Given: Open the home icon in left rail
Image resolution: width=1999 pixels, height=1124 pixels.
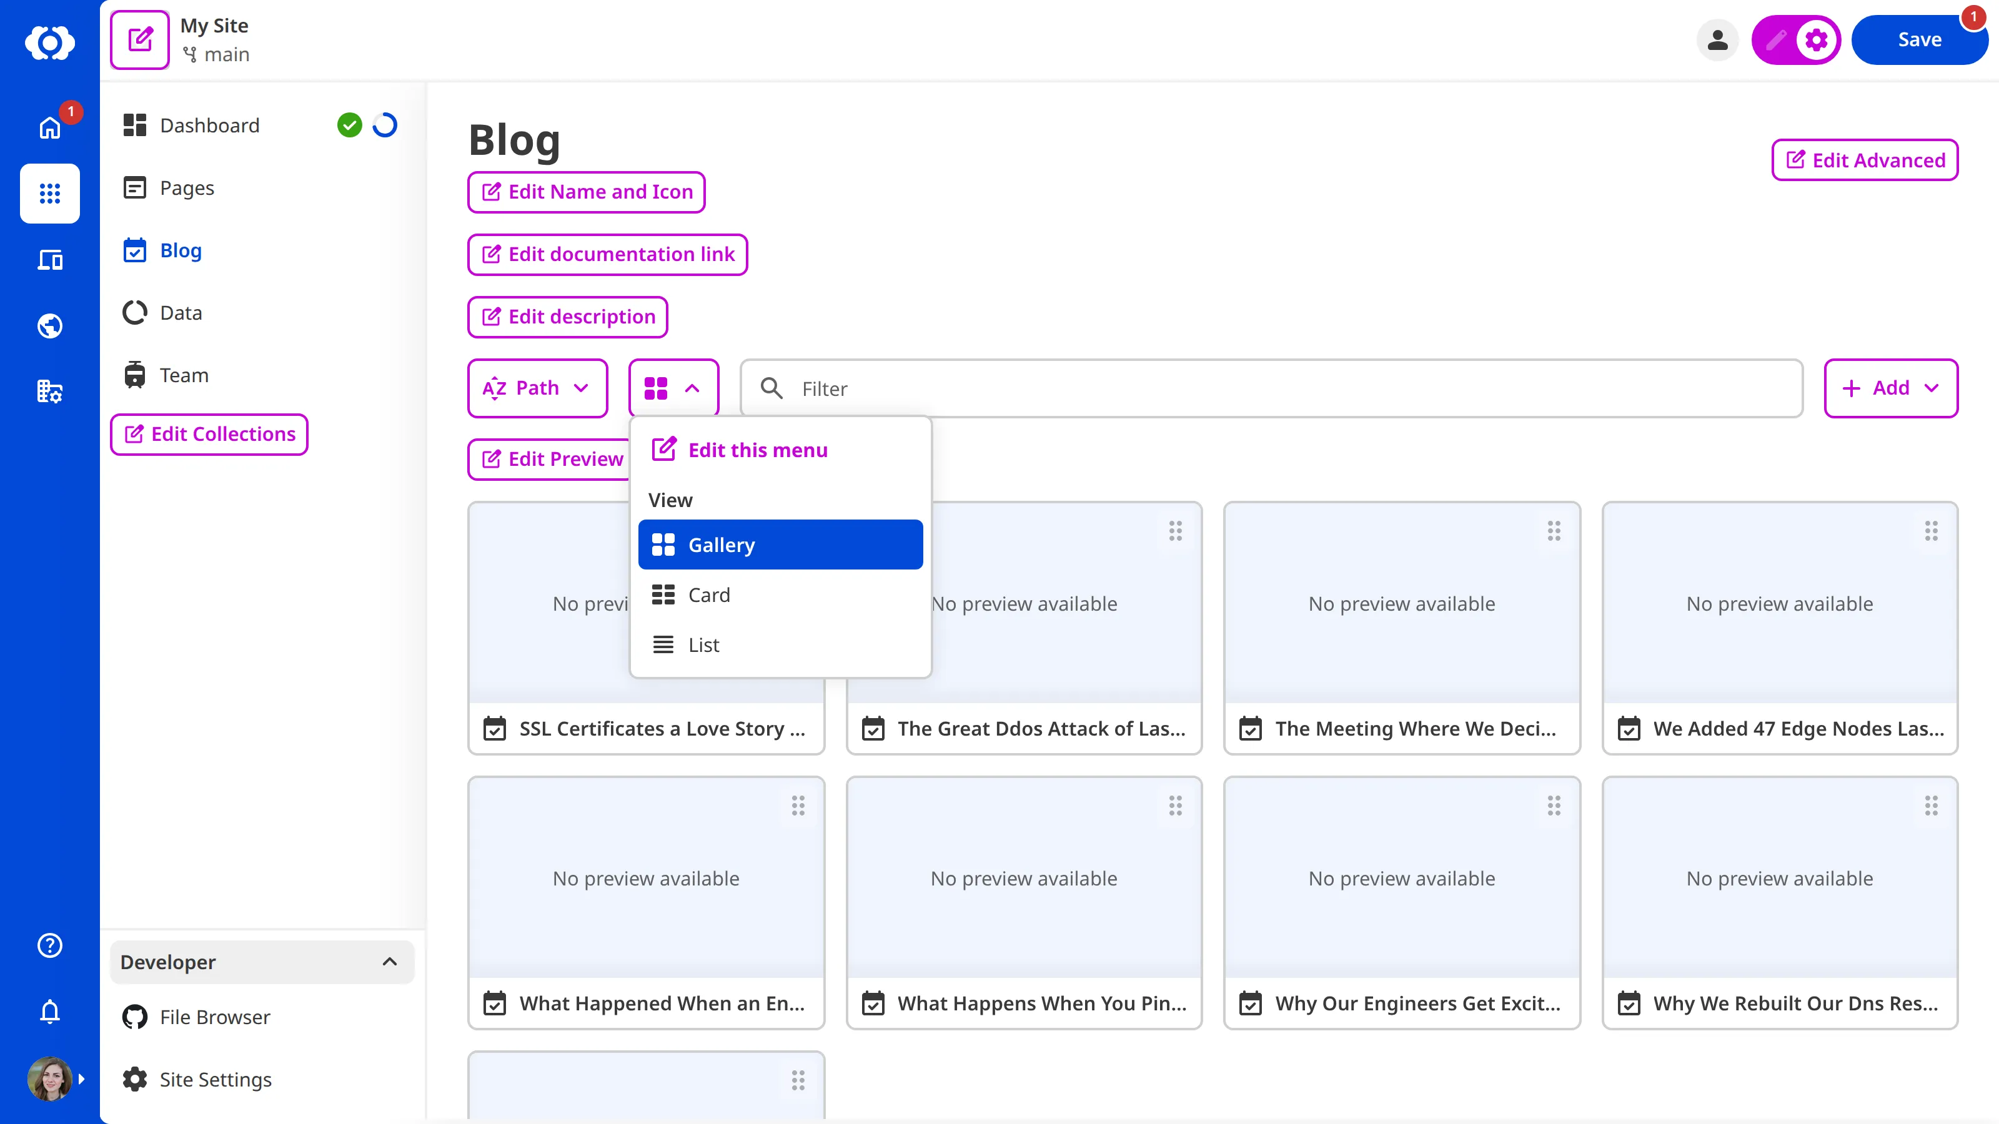Looking at the screenshot, I should pos(50,127).
